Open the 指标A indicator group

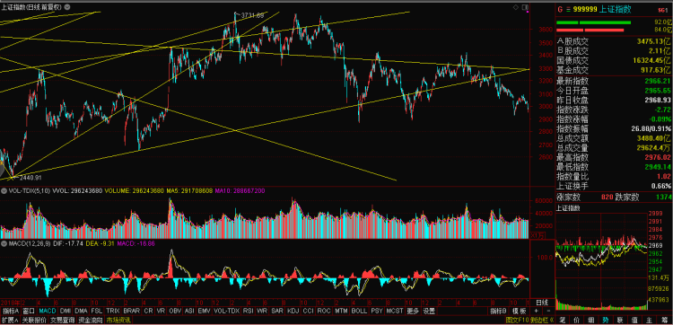(11, 311)
